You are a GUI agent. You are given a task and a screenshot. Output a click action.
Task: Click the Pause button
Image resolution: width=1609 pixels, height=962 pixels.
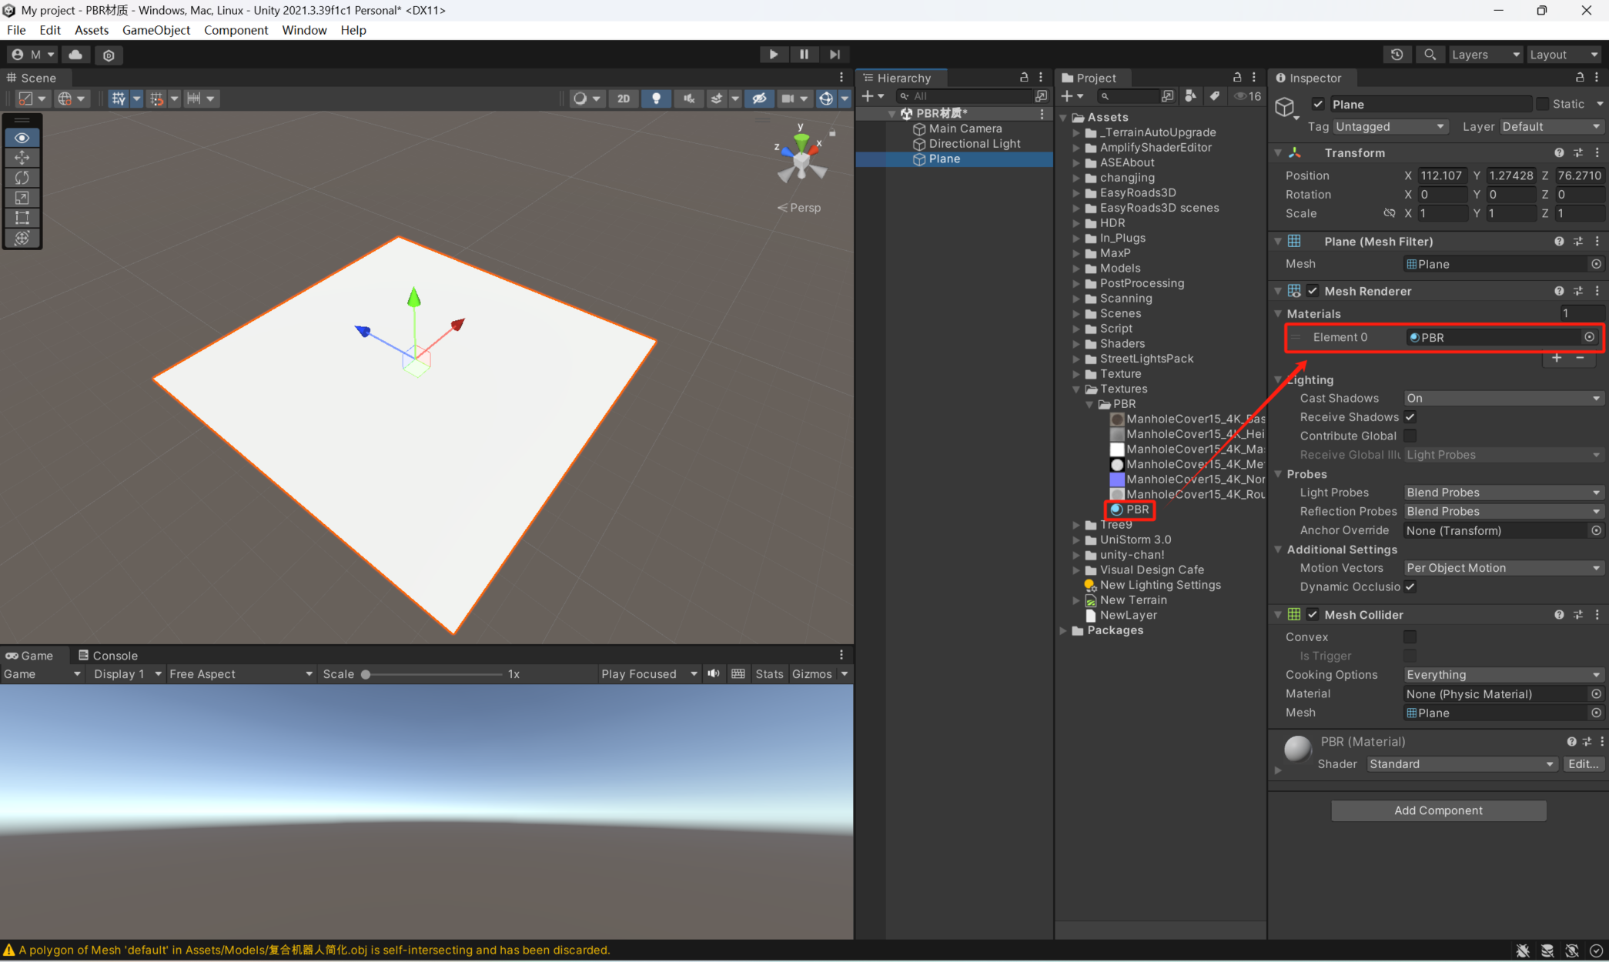[804, 55]
